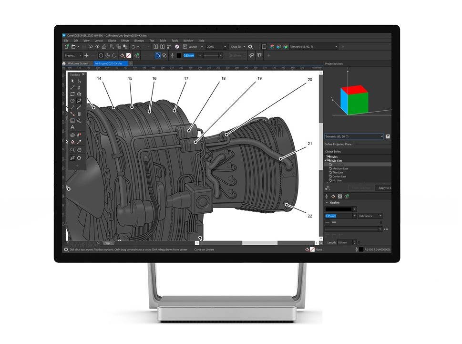Choose the Arc shape mode

(x=114, y=55)
